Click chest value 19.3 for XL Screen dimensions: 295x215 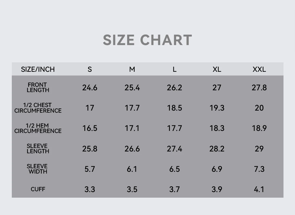[217, 108]
